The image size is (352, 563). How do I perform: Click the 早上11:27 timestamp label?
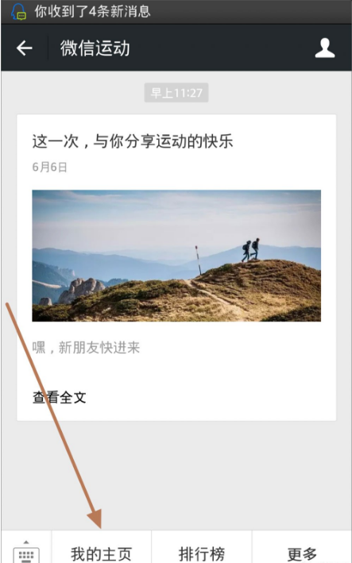[176, 93]
